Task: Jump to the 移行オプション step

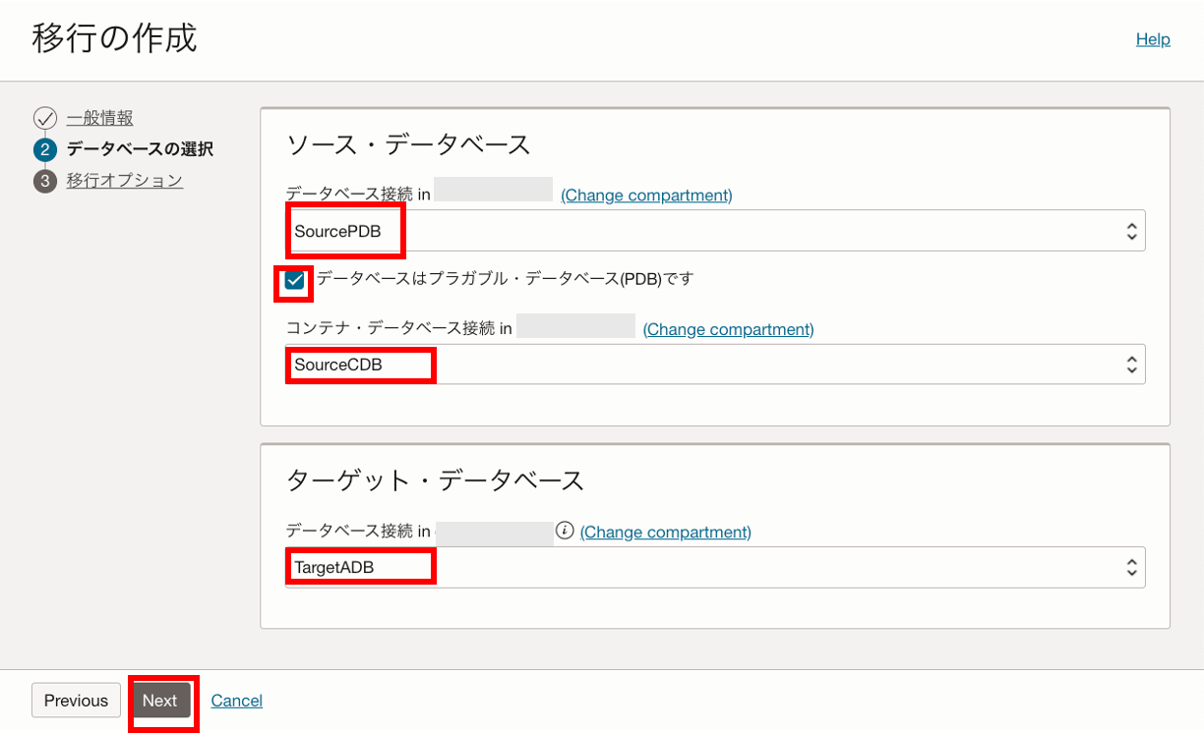Action: pos(124,180)
